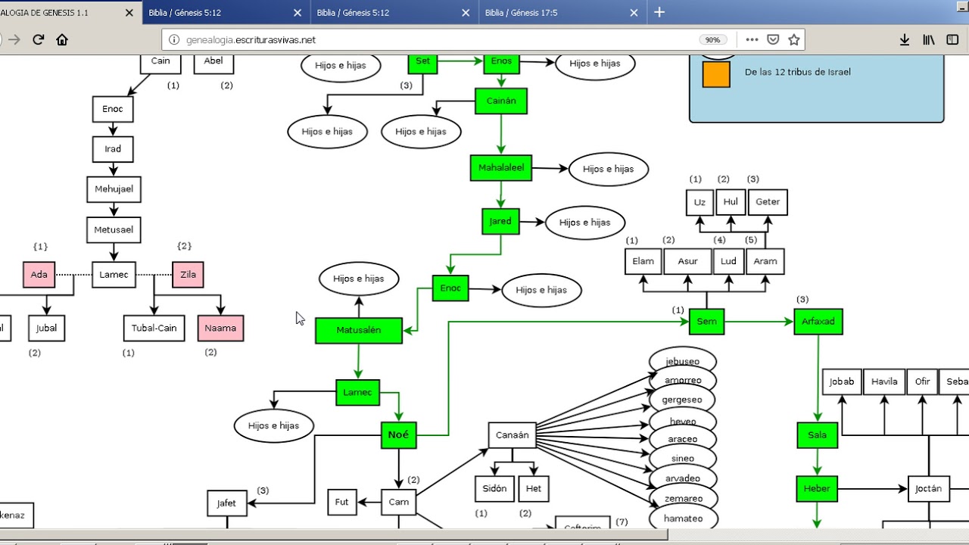Toggle the browser sidebar view
The image size is (969, 545).
point(952,40)
